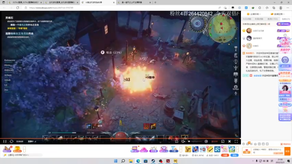Screen dimensions: 292x164
Task: Open the blue backpack button
Action: (234, 155)
